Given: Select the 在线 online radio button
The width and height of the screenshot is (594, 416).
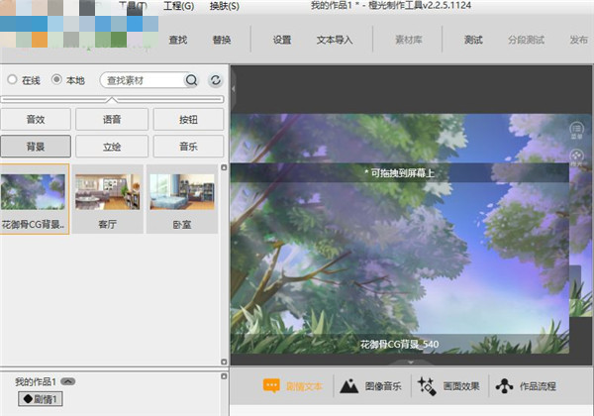Looking at the screenshot, I should [x=12, y=80].
